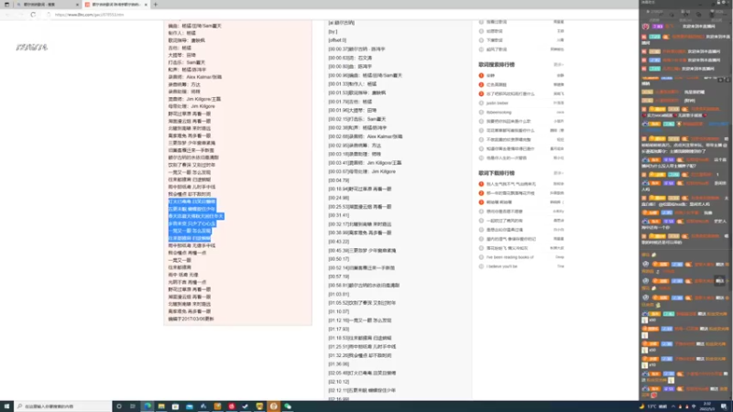Open more link beside 歌词搜索排行榜
This screenshot has width=733, height=412.
tap(558, 64)
